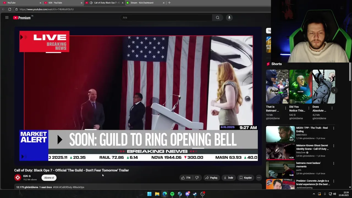Viewport: 352px width, 198px height.
Task: Save the video with 'Kaydet'
Action: 246,178
